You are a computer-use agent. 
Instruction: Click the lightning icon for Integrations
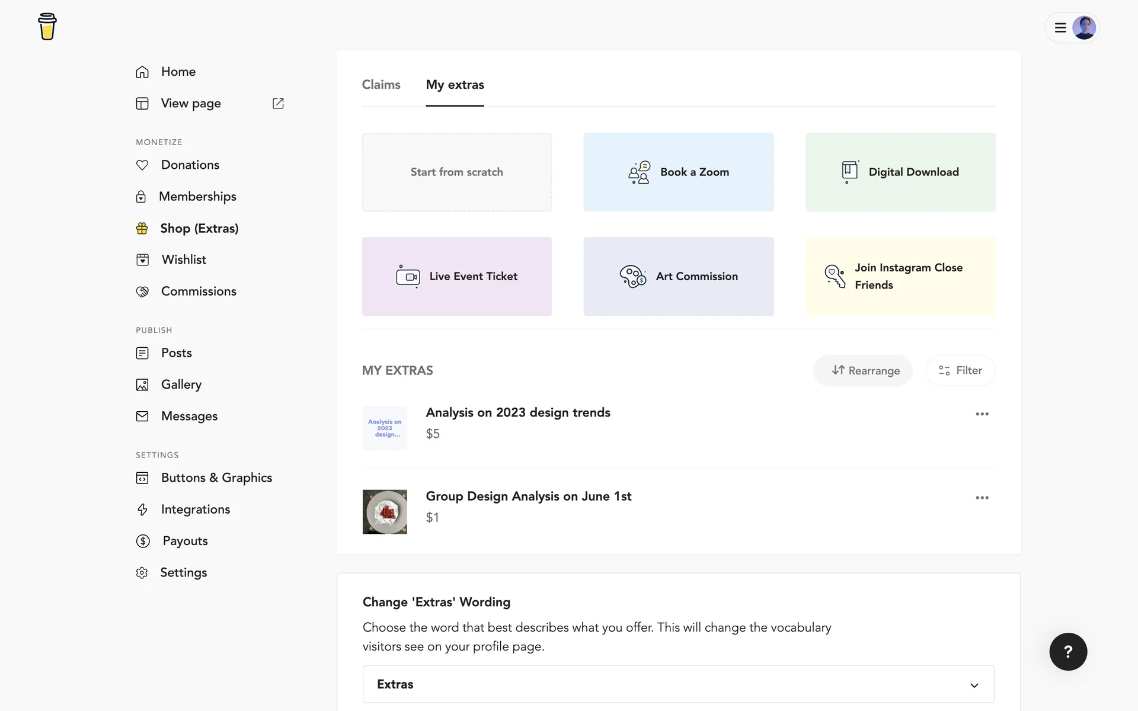142,510
